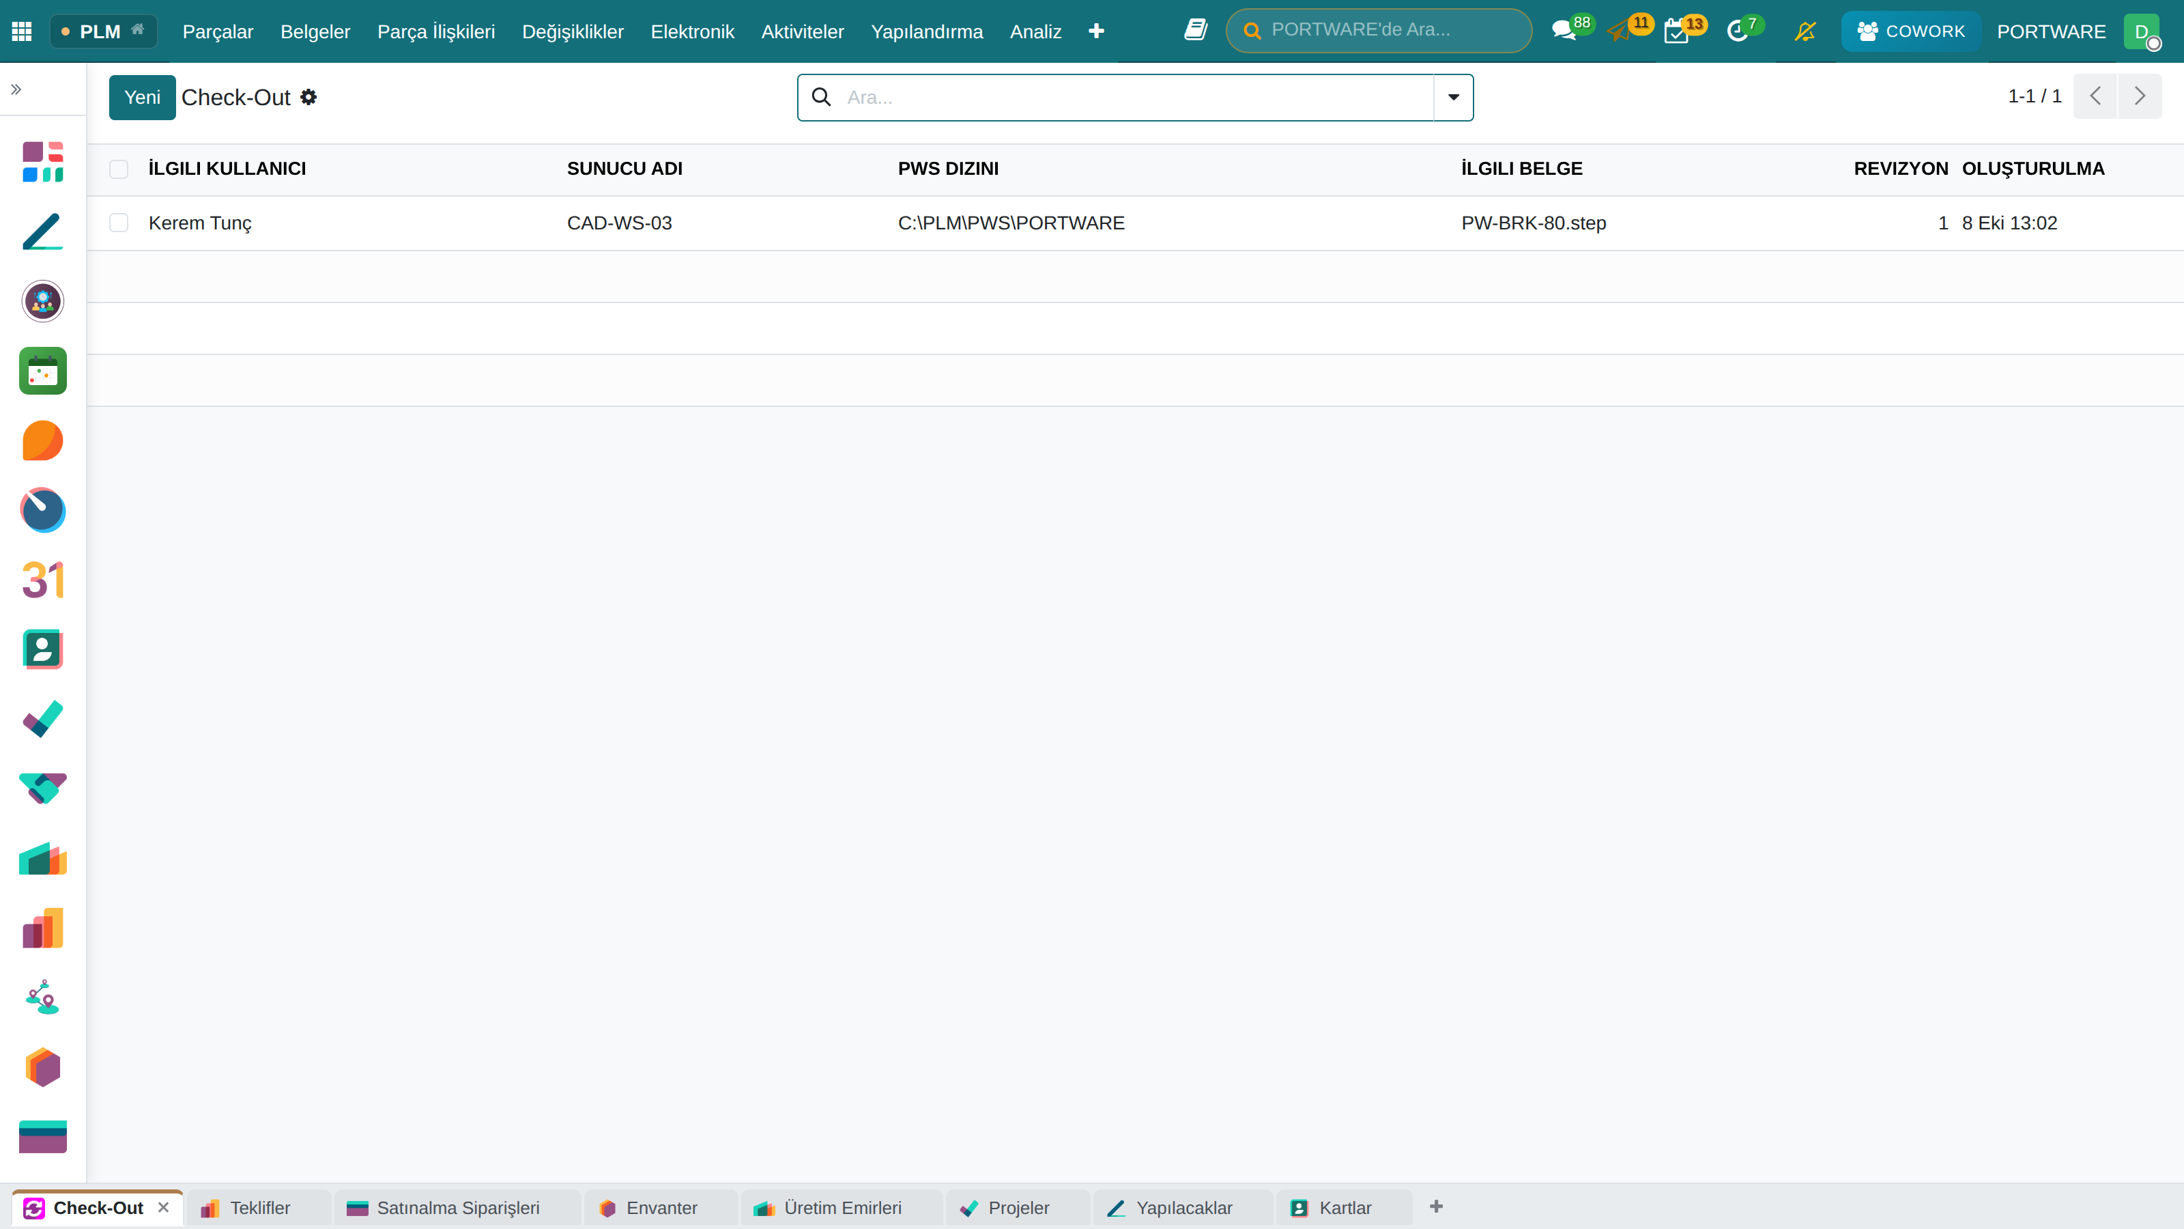
Task: Open the green calendar app in sidebar
Action: tap(42, 371)
